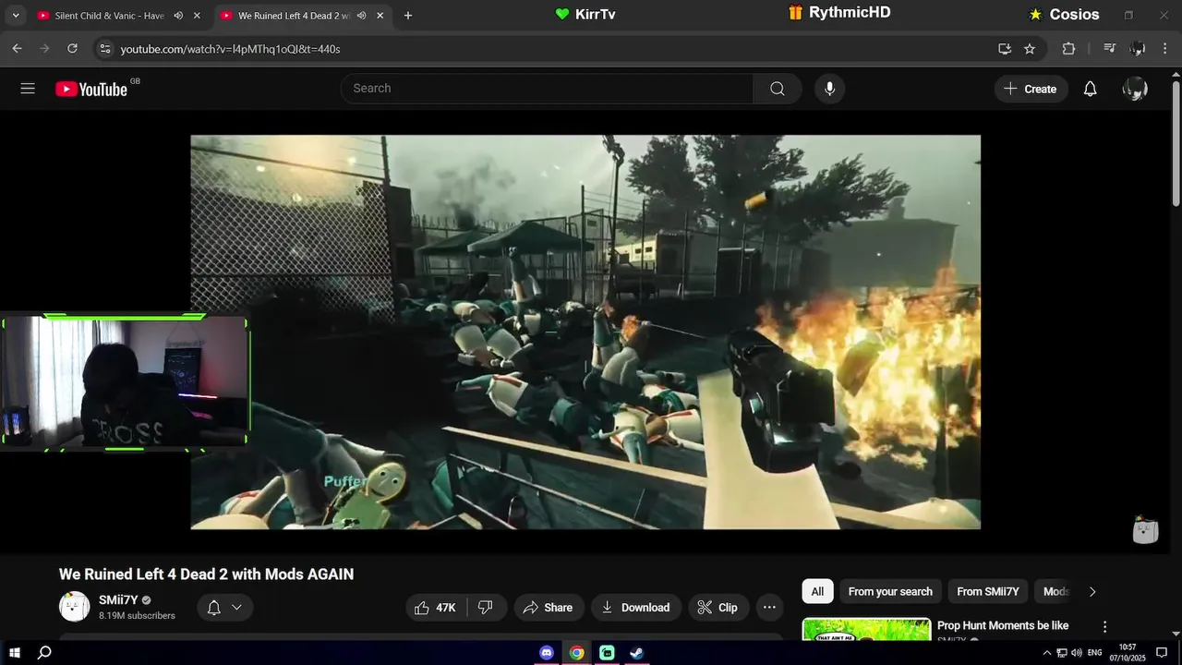Click the floating cat extension icon
Screen dimensions: 1182x665
pyautogui.click(x=1145, y=529)
